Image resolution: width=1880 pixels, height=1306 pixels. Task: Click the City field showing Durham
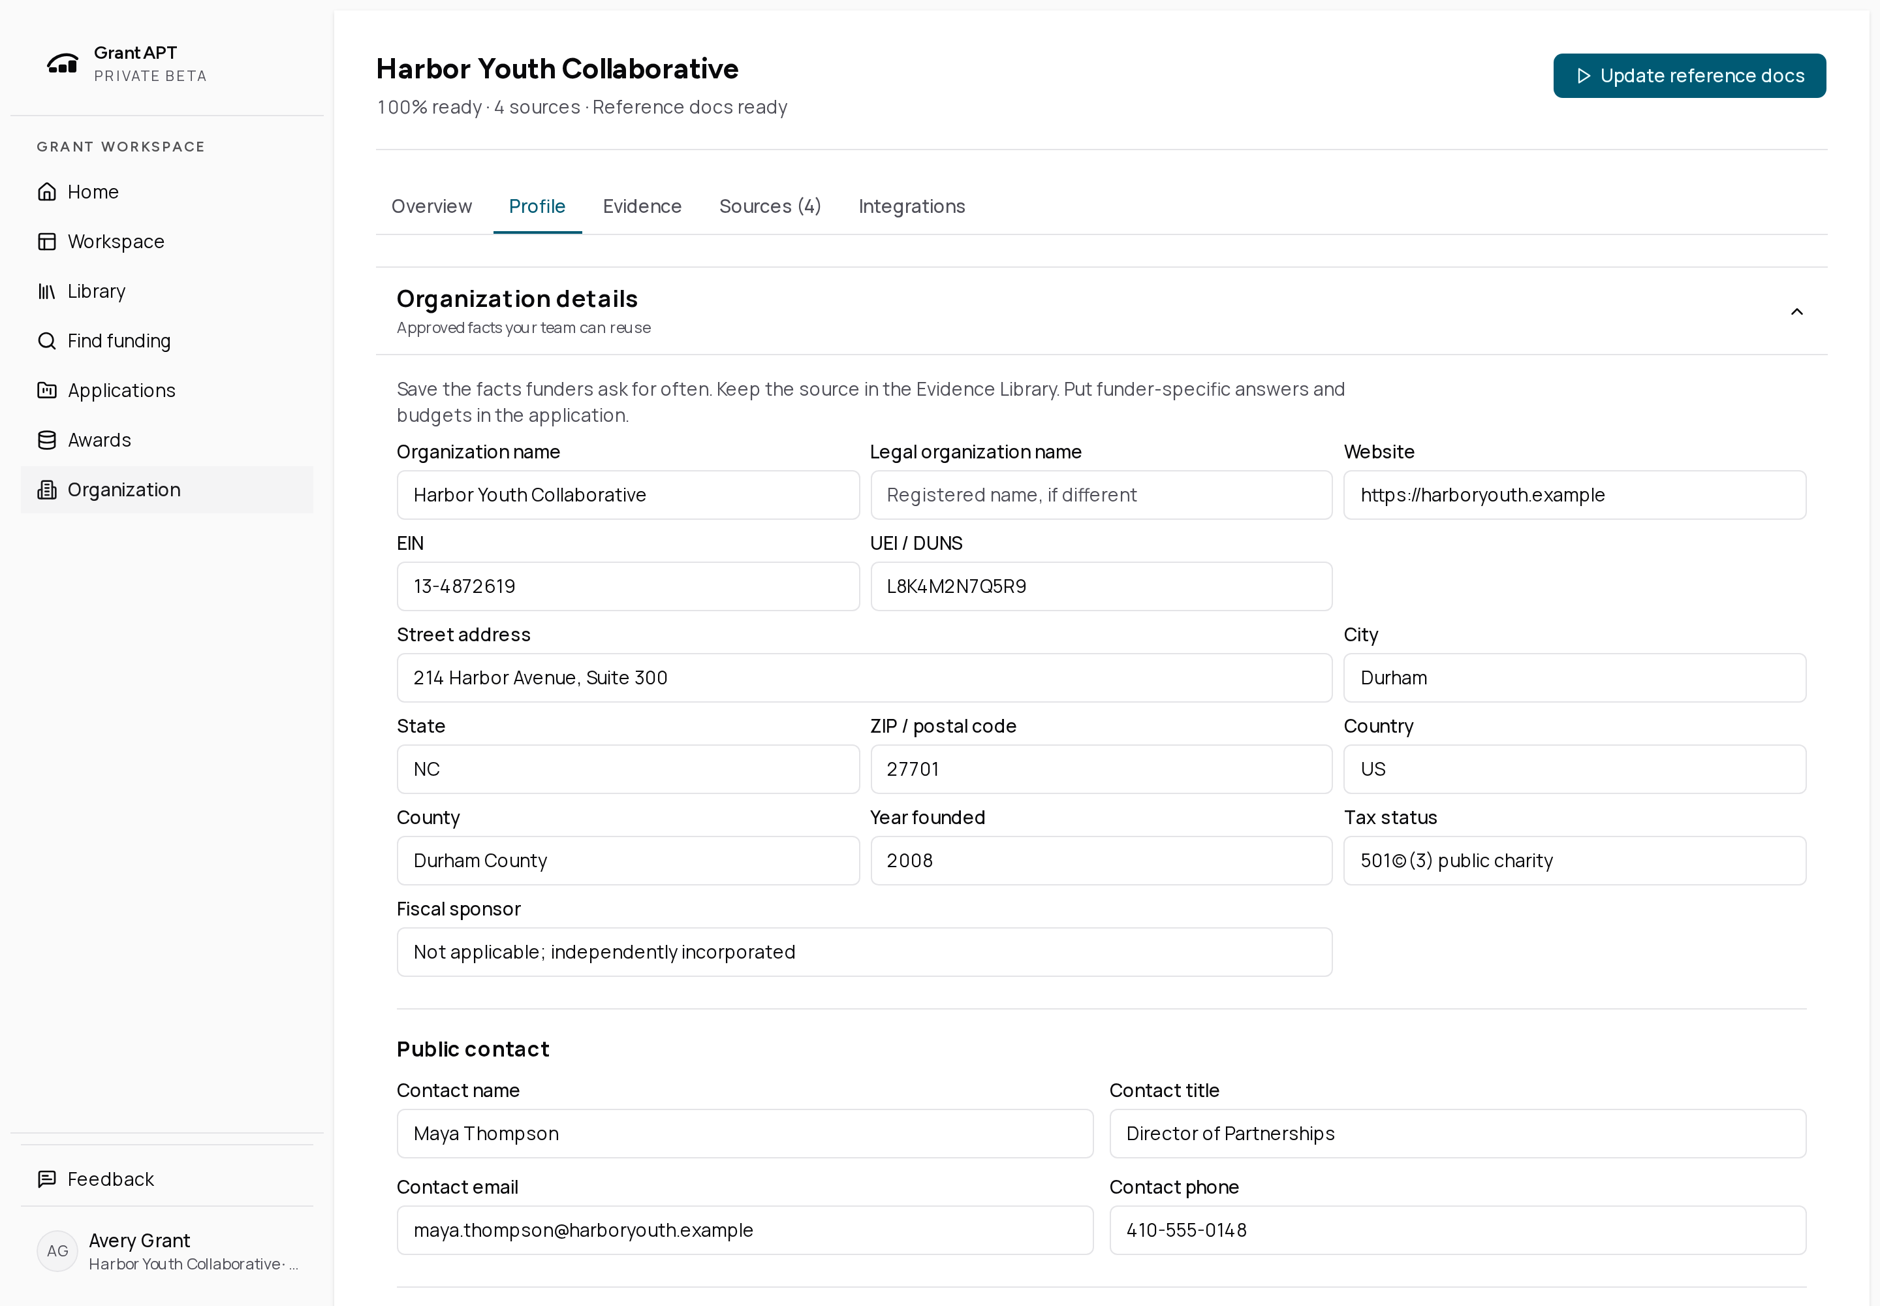tap(1575, 678)
